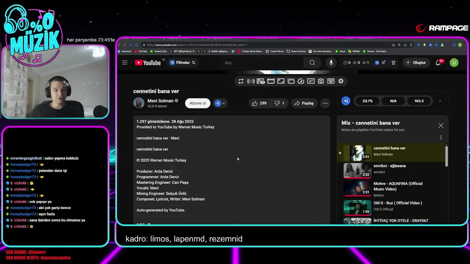Click the vidIQ queue list icon in header
Viewport: 470px width, 264px height.
pyautogui.click(x=384, y=63)
